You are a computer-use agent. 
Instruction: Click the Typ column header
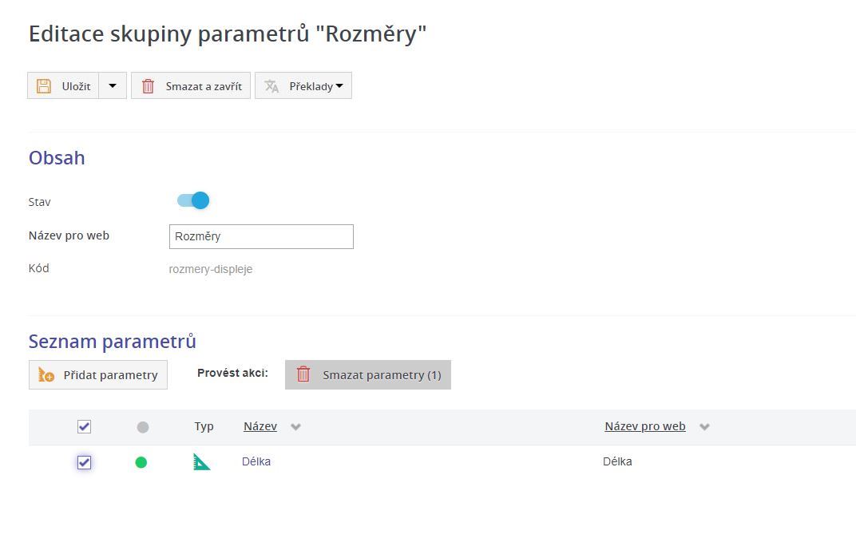click(x=204, y=426)
